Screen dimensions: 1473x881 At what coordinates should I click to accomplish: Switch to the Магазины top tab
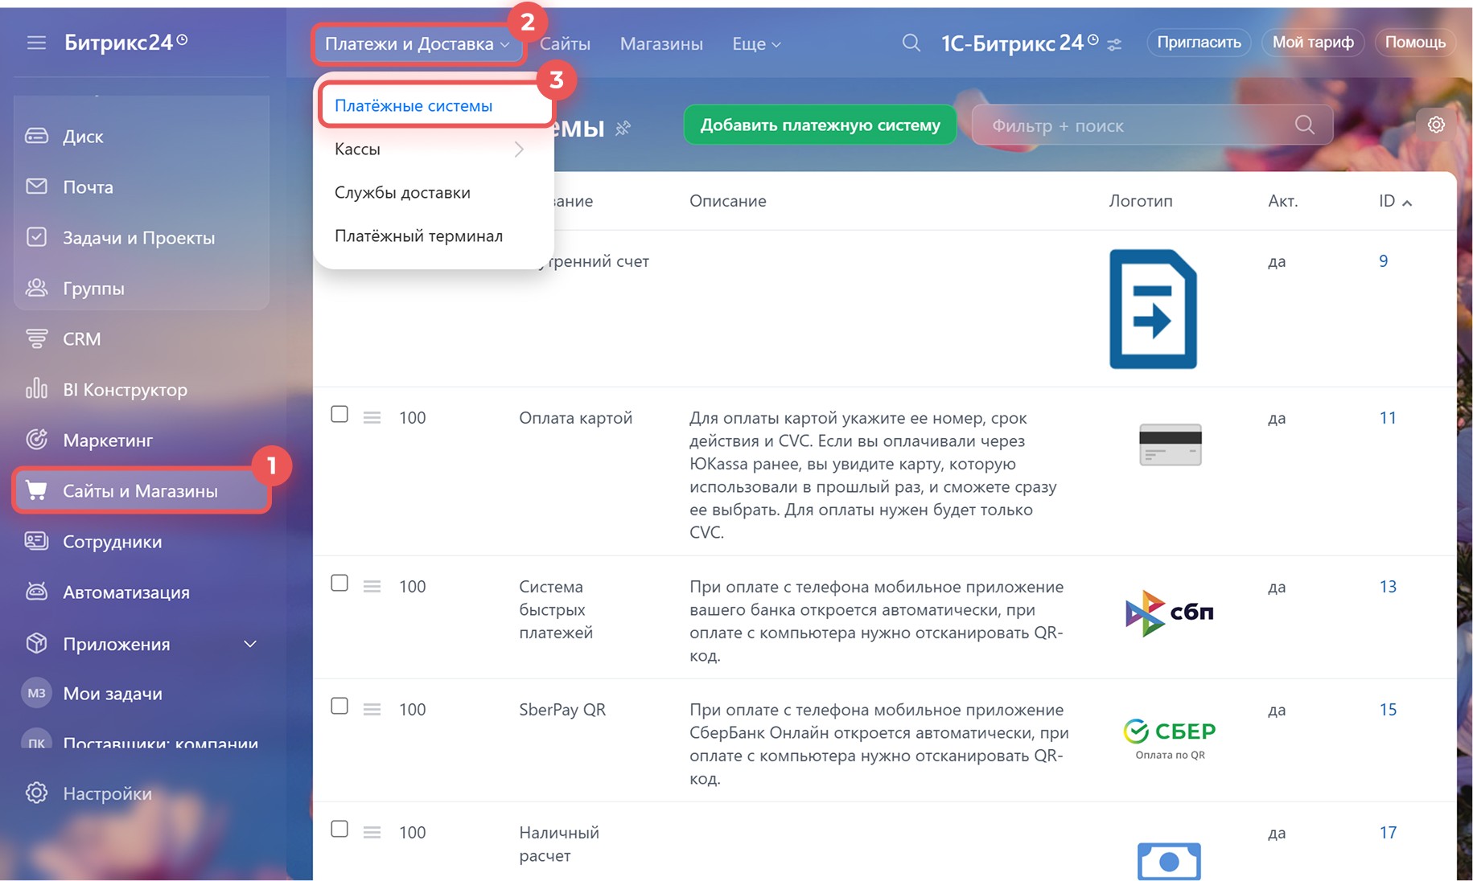click(661, 44)
